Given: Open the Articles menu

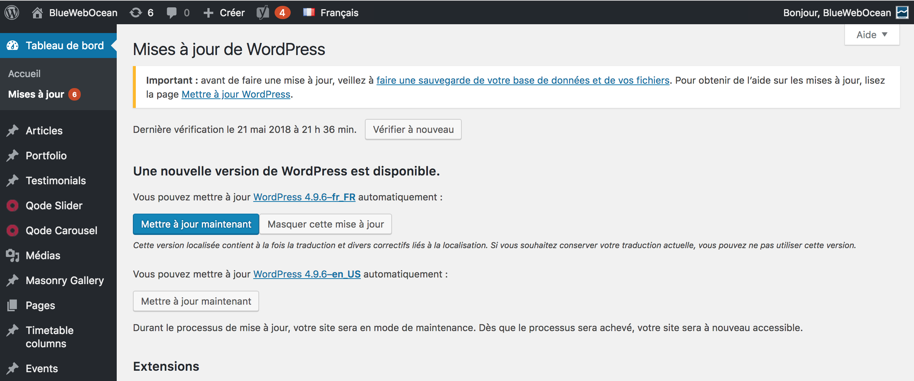Looking at the screenshot, I should tap(44, 131).
